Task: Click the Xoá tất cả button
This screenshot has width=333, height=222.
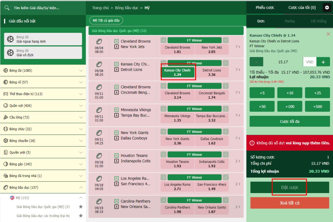Action: point(290,203)
